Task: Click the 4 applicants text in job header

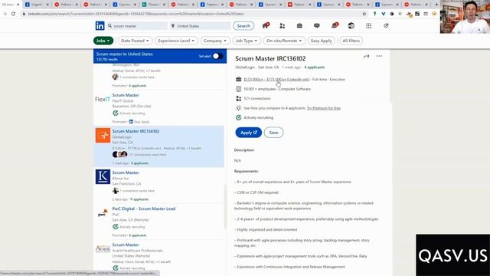Action: (315, 67)
